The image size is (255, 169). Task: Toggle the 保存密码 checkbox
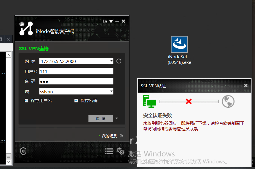click(x=76, y=101)
